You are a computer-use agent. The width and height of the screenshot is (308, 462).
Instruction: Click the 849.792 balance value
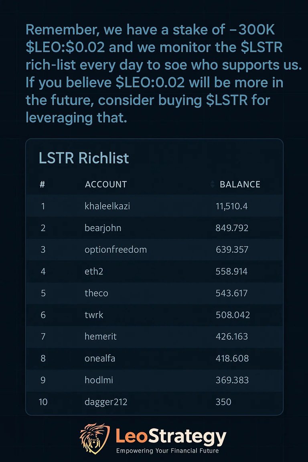pyautogui.click(x=232, y=228)
